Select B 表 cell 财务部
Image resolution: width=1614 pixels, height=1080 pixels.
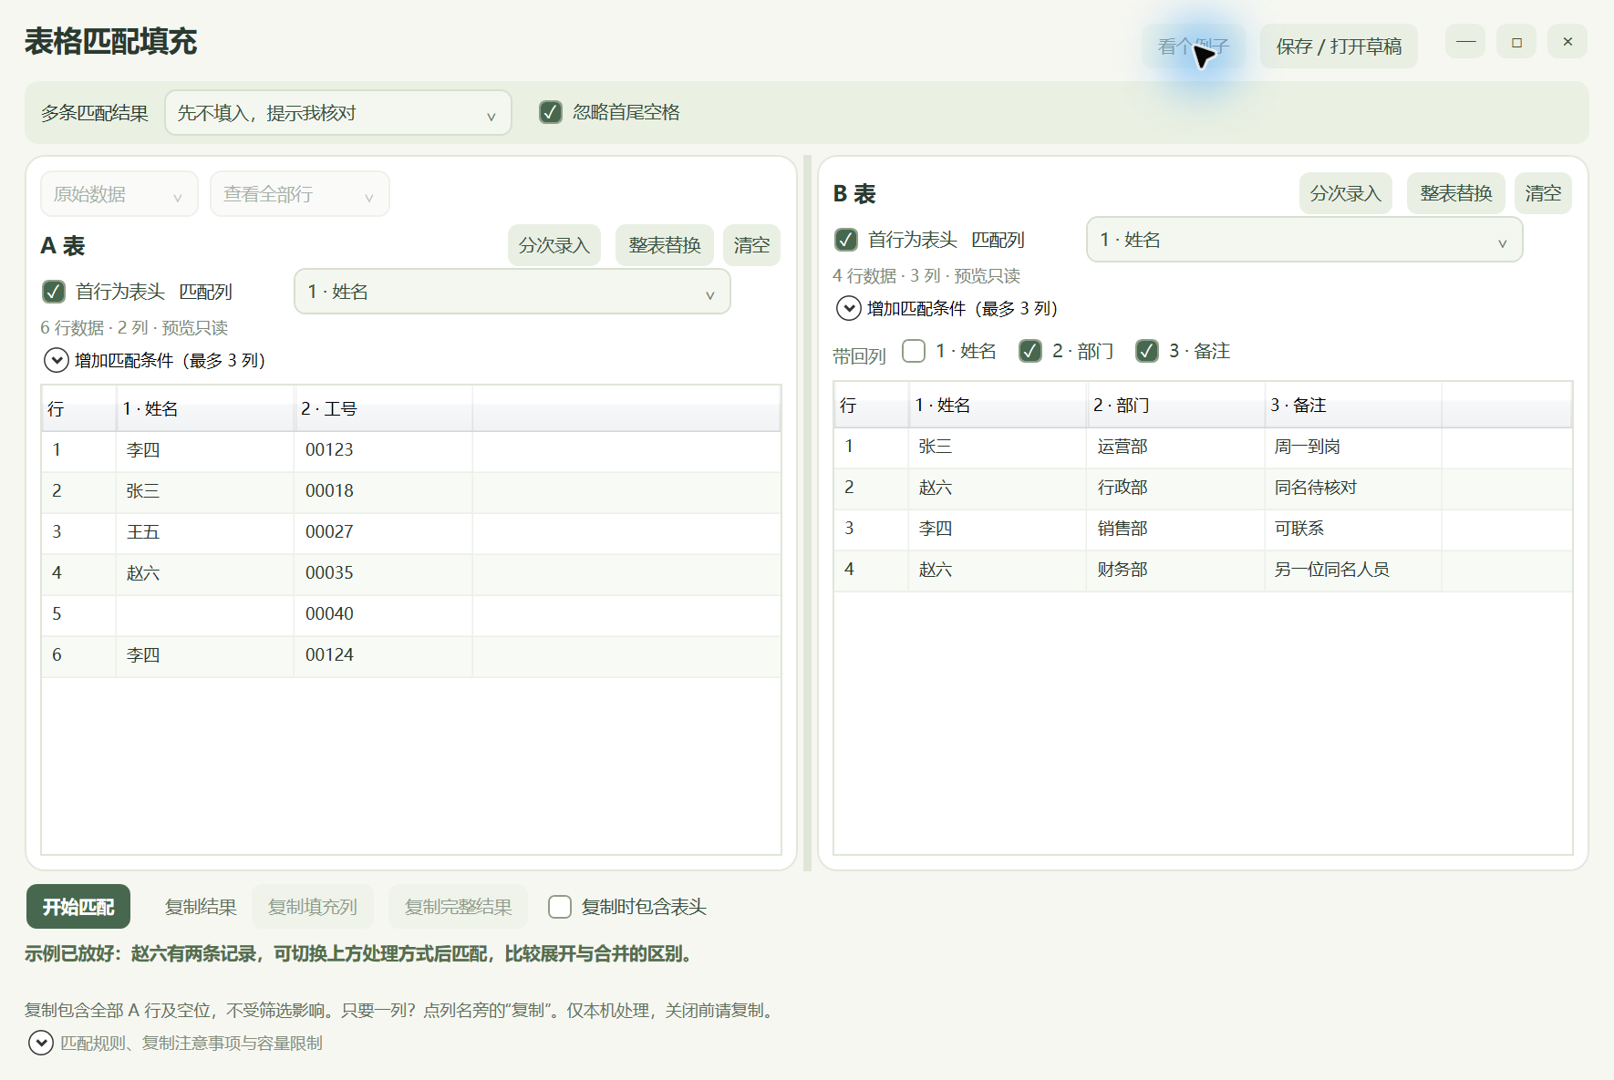tap(1175, 570)
